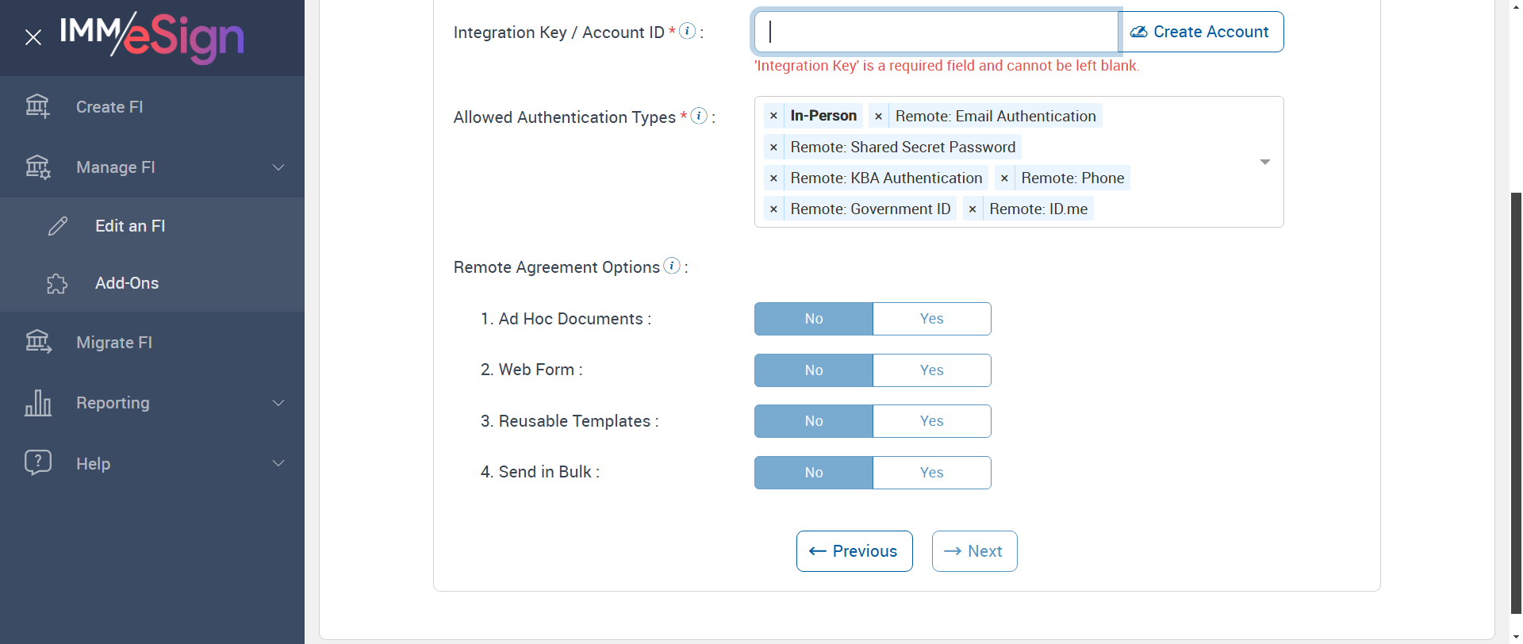1523x644 pixels.
Task: Show info for Integration Key field
Action: click(x=688, y=31)
